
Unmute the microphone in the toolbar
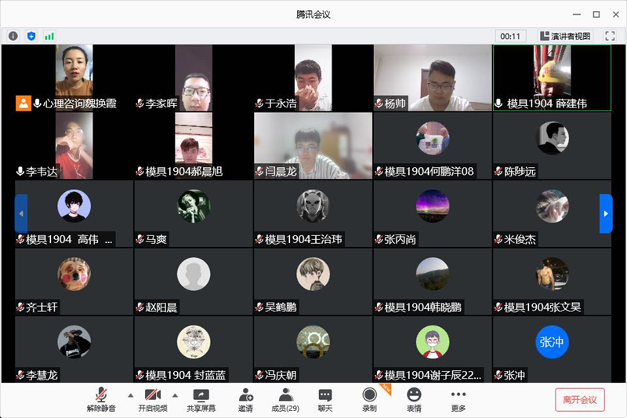(x=101, y=400)
